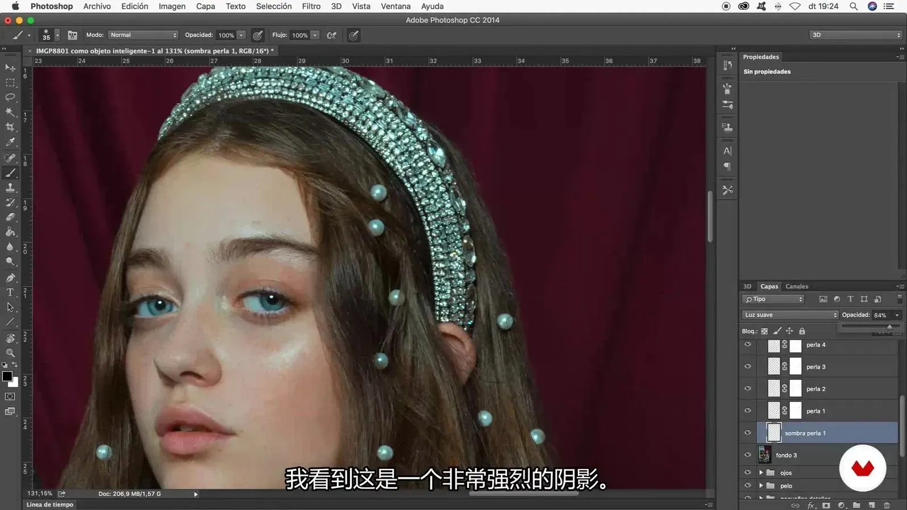Screen dimensions: 907x510
Task: Open the Línea de tiempo panel
Action: point(50,504)
